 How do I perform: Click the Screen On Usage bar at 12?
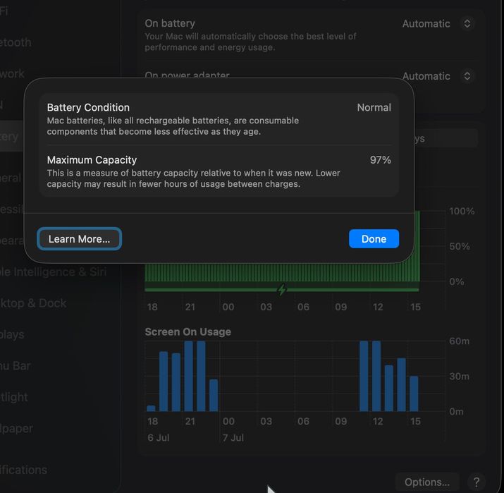[376, 376]
